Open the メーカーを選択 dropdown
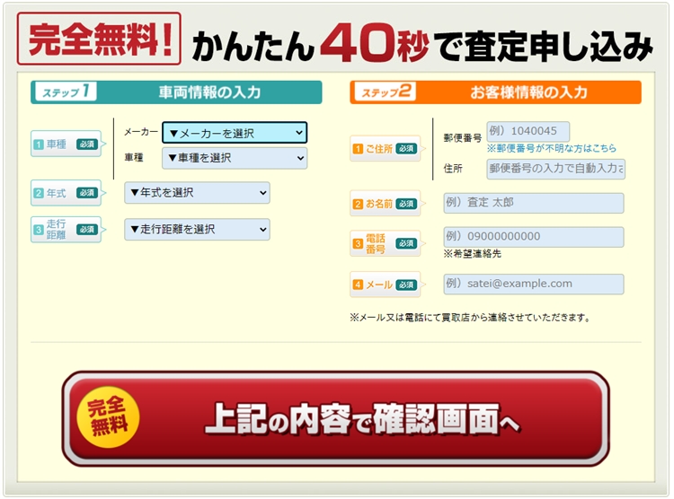The width and height of the screenshot is (674, 499). [234, 133]
